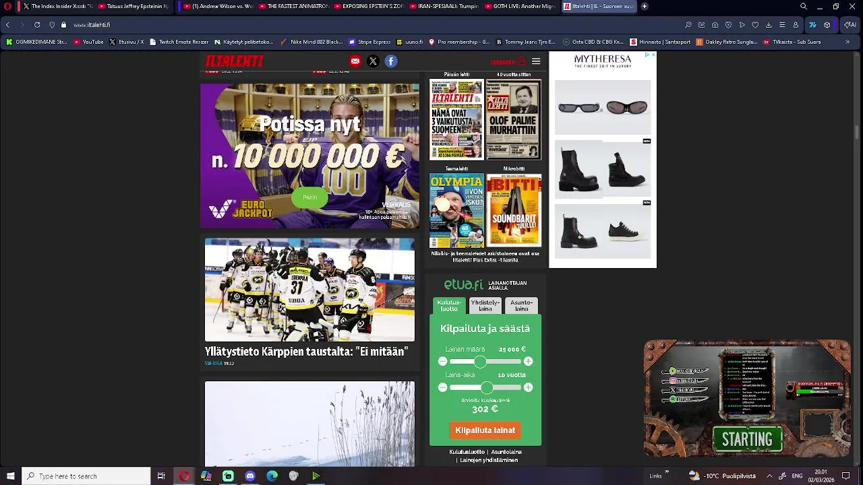
Task: Open Iltalehti Facebook icon
Action: point(391,61)
